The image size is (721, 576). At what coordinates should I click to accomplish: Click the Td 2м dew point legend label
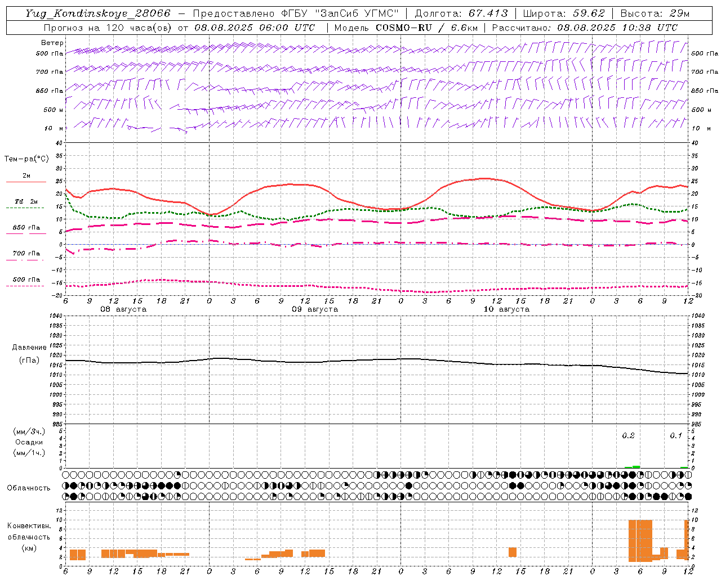(x=26, y=201)
